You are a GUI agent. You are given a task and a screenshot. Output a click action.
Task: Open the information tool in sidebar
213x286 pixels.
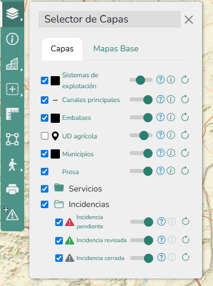point(12,39)
